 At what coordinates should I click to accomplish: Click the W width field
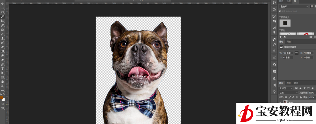(288, 53)
